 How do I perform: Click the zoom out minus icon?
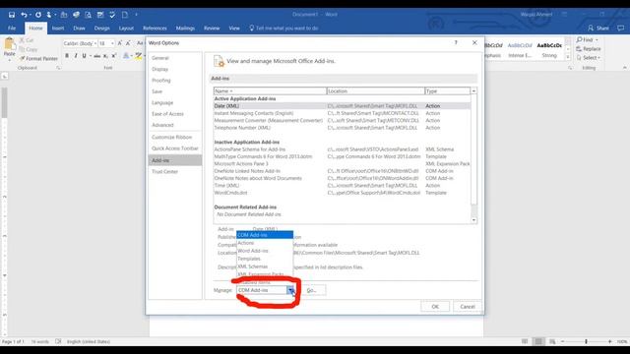[x=562, y=341]
